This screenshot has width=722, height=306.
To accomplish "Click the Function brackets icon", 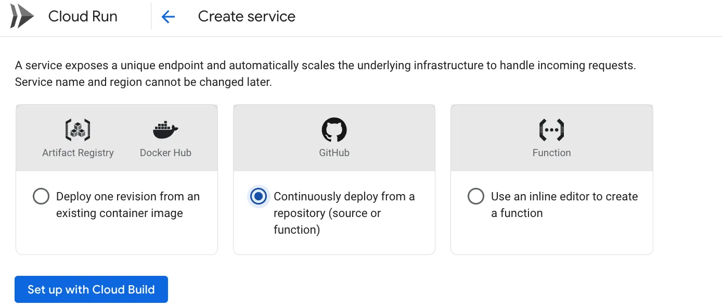I will click(x=551, y=129).
